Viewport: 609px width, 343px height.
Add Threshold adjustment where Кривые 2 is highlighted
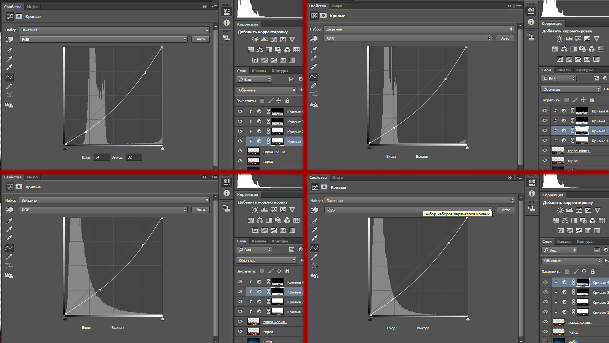pyautogui.click(x=578, y=59)
